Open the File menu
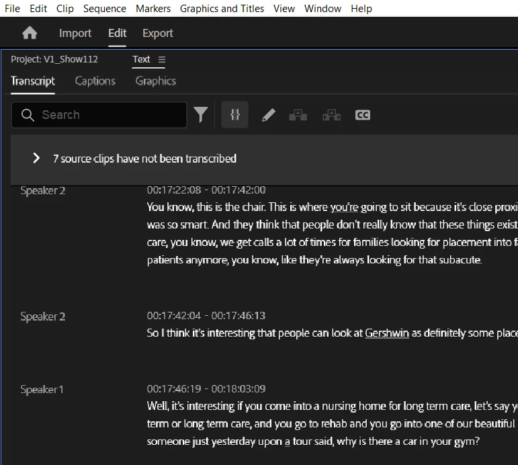 [12, 8]
